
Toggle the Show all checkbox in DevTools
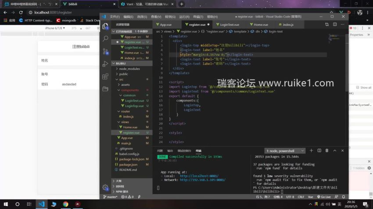click(358, 87)
